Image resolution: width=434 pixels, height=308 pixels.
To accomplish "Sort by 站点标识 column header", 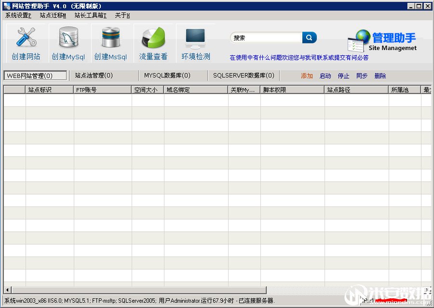I will pos(50,90).
